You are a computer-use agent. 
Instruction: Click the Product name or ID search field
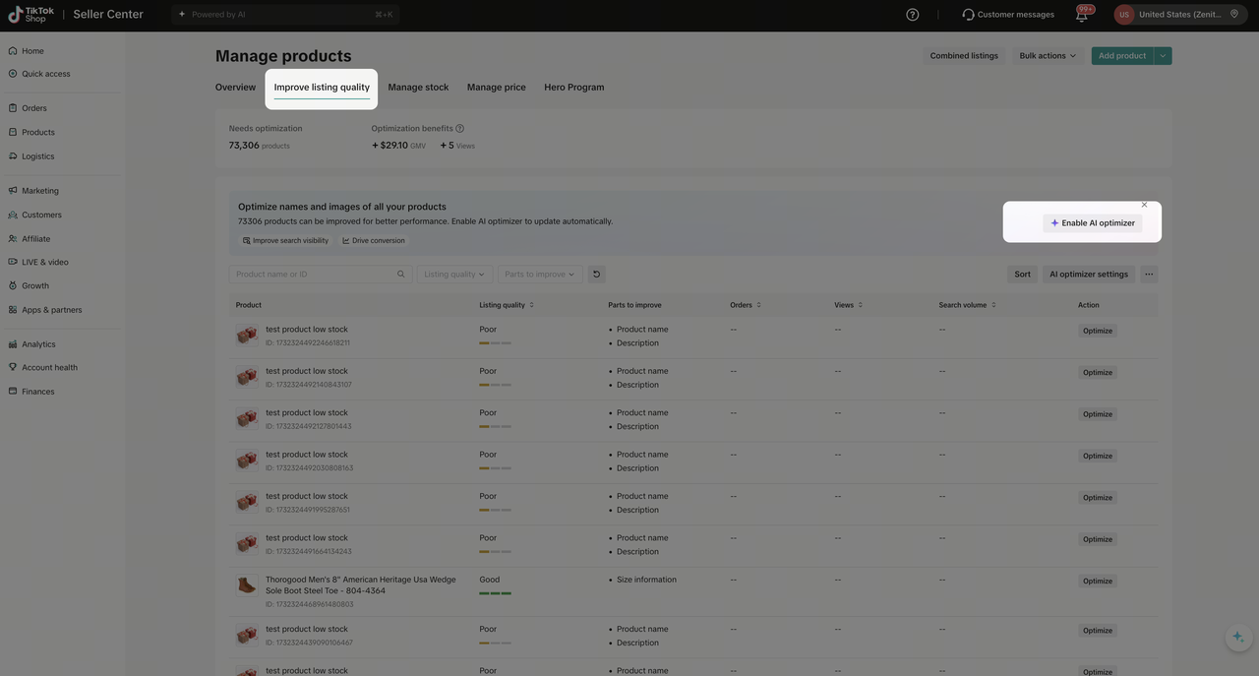[313, 275]
